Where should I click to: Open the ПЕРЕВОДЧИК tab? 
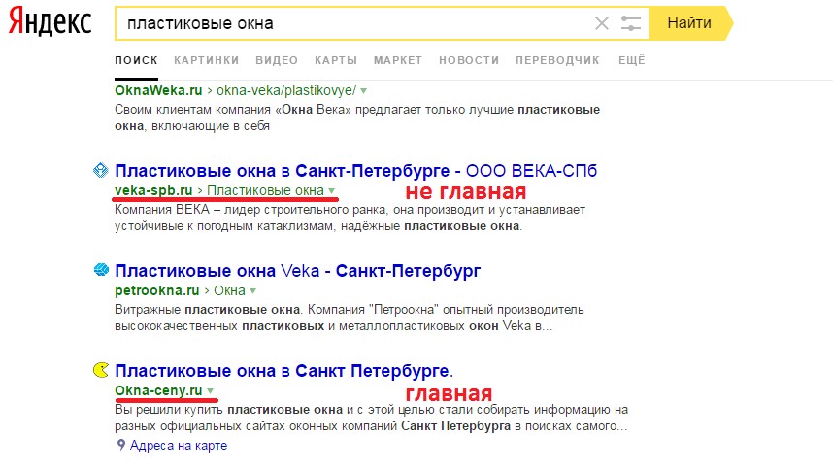point(557,60)
